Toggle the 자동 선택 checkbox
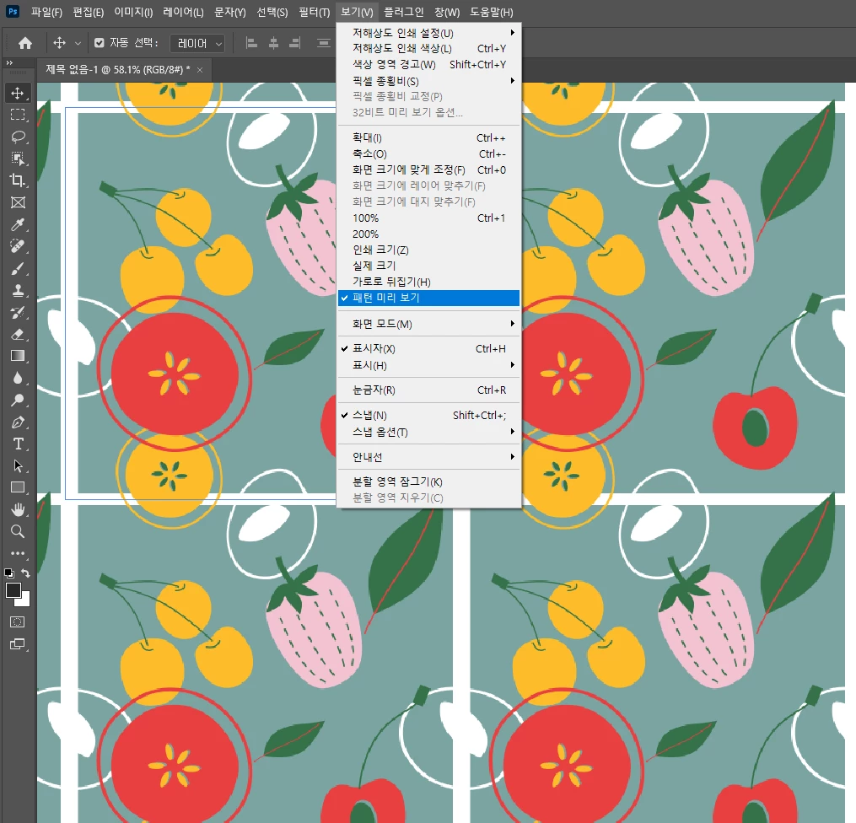The width and height of the screenshot is (856, 823). (99, 42)
